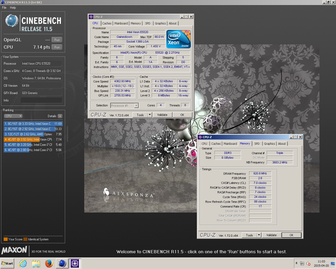Open the Graphics tab in the CPU-Z CPU window
Image resolution: width=336 pixels, height=269 pixels.
pos(160,23)
